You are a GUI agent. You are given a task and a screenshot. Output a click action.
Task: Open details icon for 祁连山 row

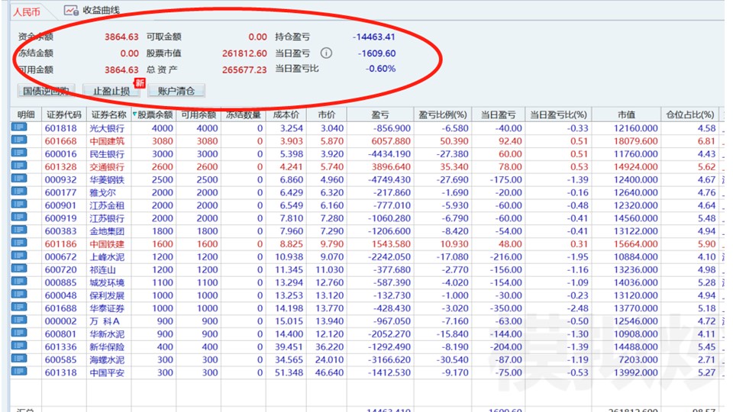tap(18, 268)
